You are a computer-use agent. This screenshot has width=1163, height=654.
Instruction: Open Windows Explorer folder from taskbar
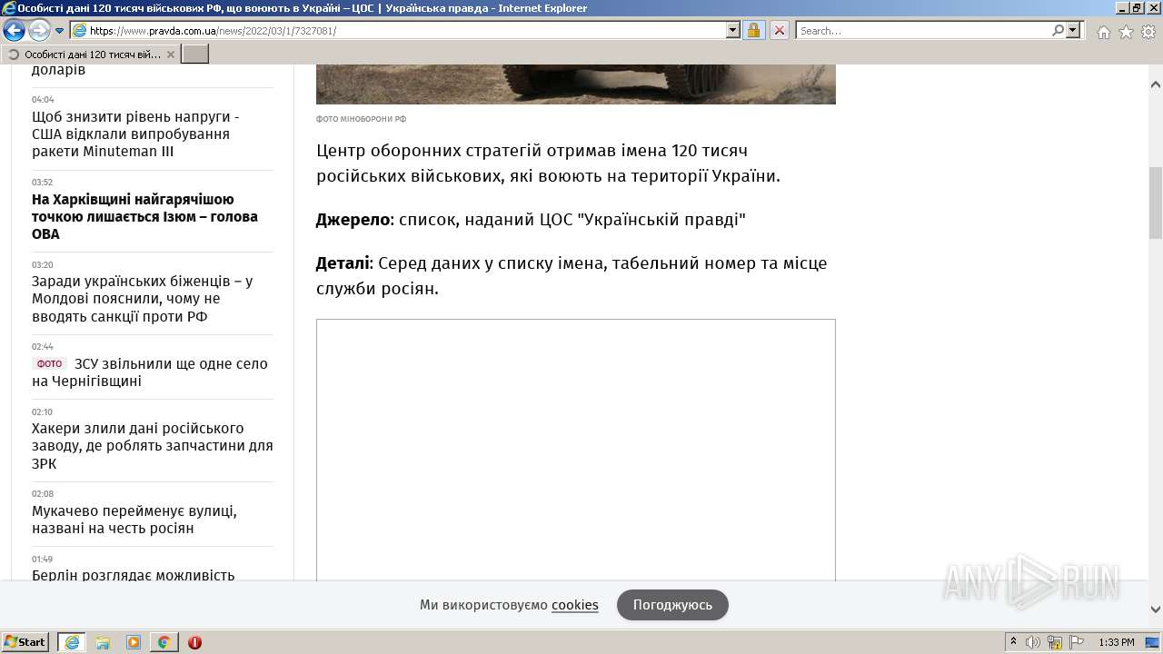103,642
